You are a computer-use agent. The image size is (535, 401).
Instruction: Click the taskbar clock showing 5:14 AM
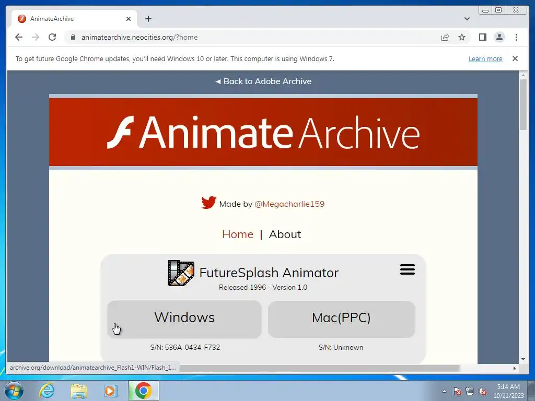[508, 391]
